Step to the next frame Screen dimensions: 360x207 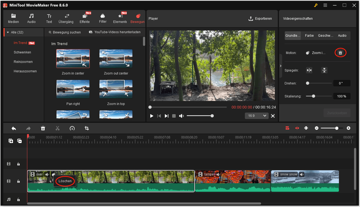[166, 116]
